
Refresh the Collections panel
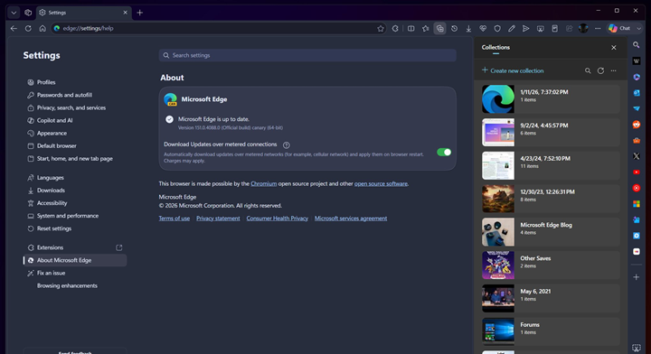coord(600,70)
